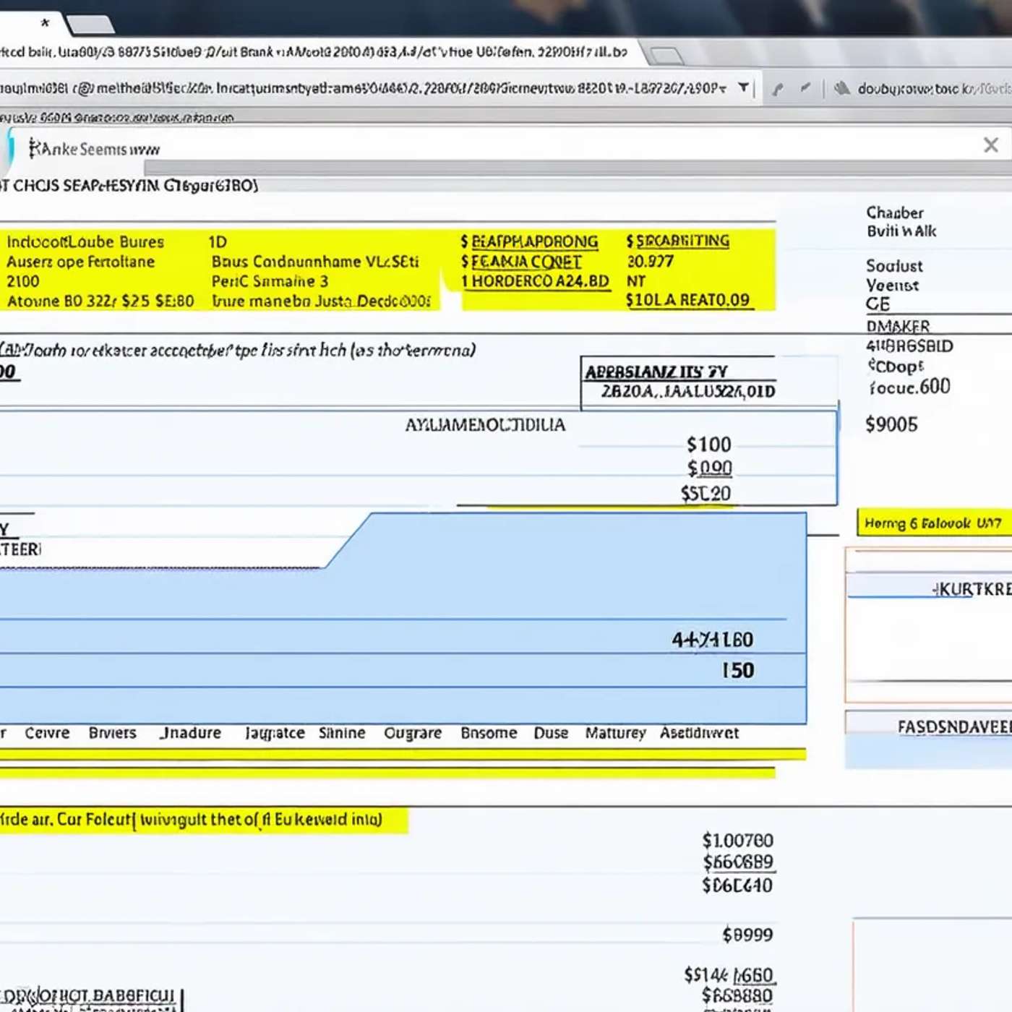This screenshot has height=1012, width=1012.
Task: Click the wrench icon beside the address bar
Action: pos(778,89)
